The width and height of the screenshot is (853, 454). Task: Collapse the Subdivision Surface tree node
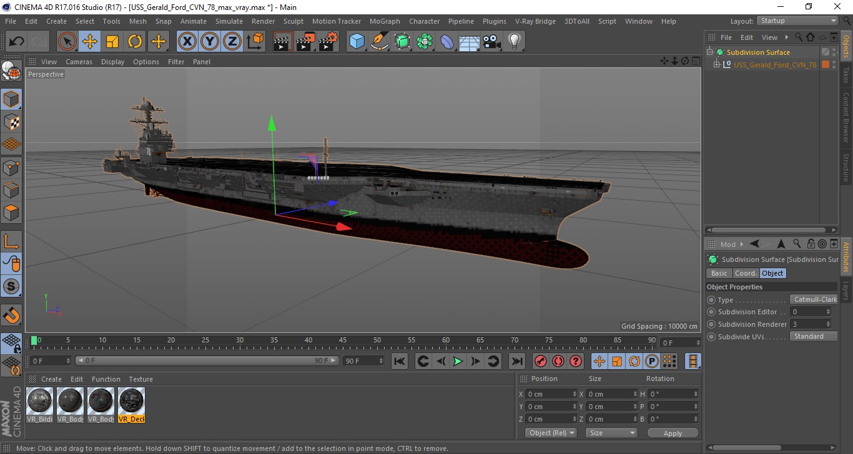click(710, 52)
